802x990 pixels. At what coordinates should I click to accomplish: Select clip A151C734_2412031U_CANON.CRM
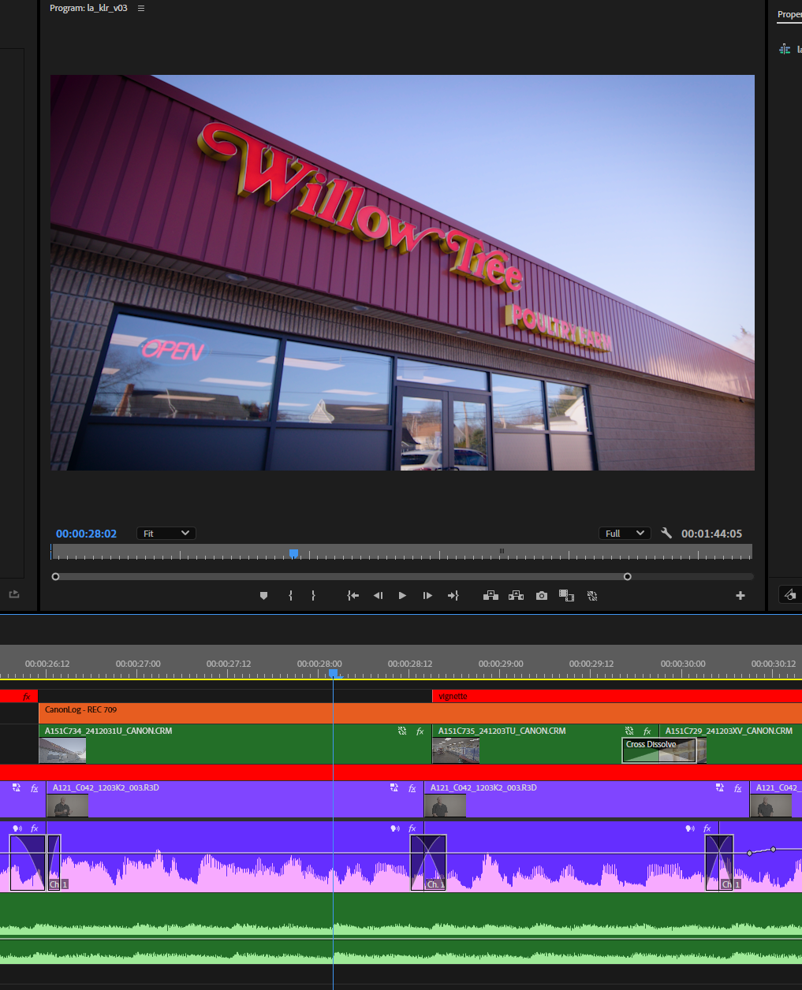tap(235, 743)
